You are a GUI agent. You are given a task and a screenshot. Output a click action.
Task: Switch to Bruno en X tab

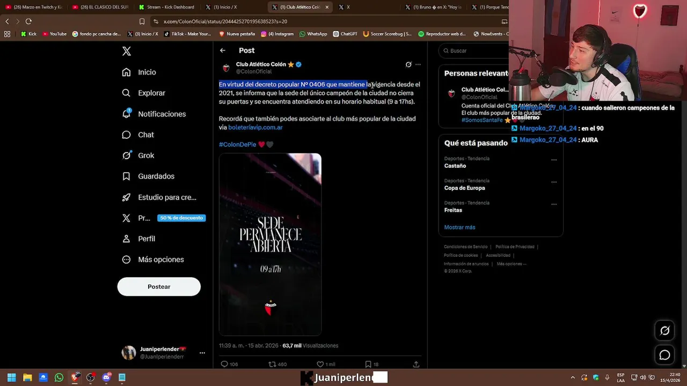434,7
